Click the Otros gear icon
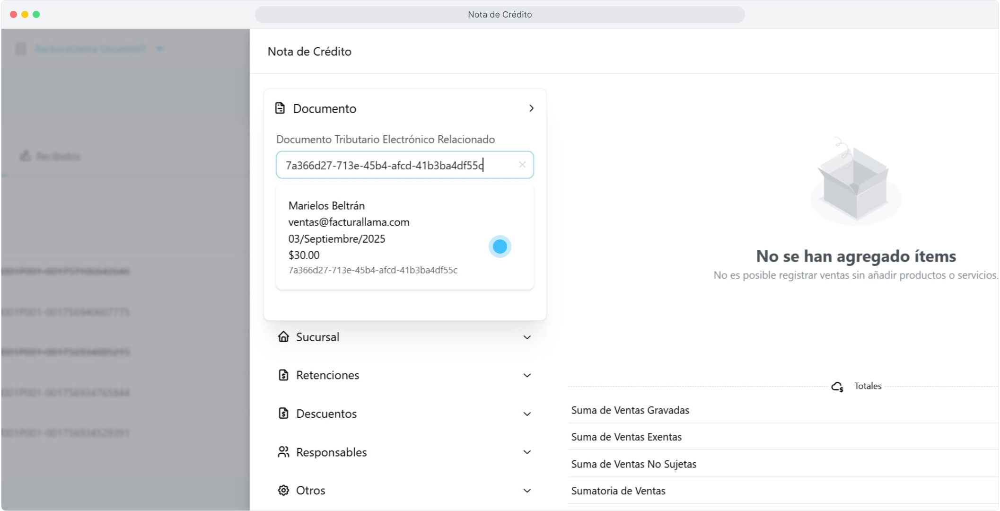Screen dimensions: 1000x511 (x=283, y=491)
